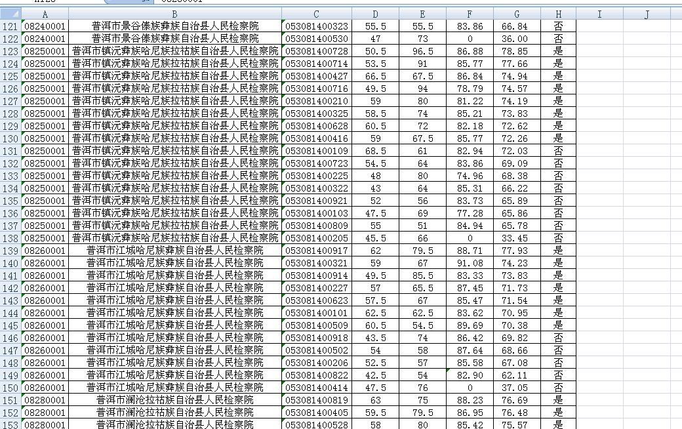Viewport: 682px width, 429px height.
Task: Select column H header
Action: tap(558, 14)
